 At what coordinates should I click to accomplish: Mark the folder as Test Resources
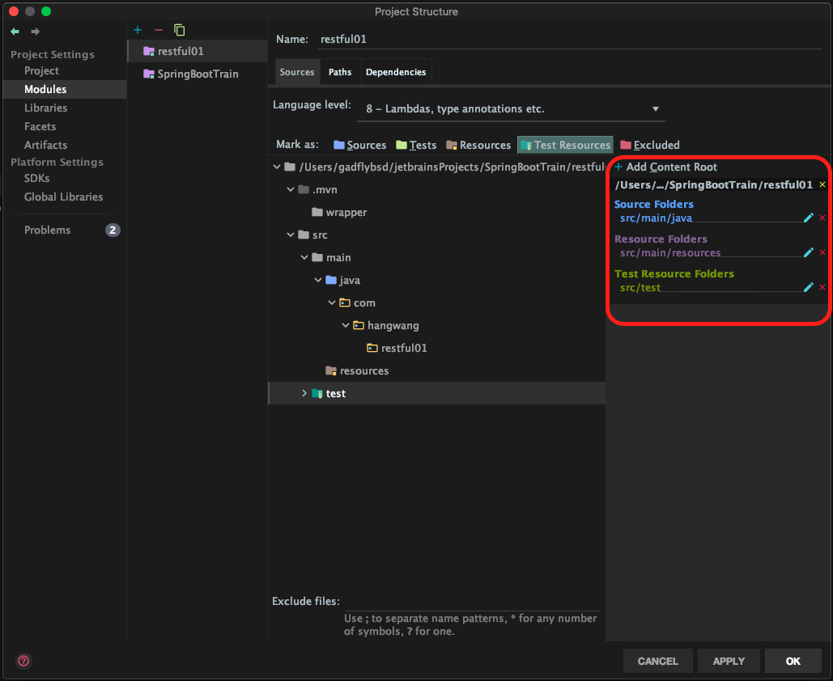click(565, 145)
